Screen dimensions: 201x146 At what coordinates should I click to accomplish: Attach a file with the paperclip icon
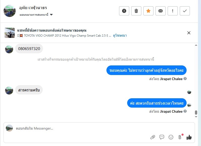coord(152,137)
